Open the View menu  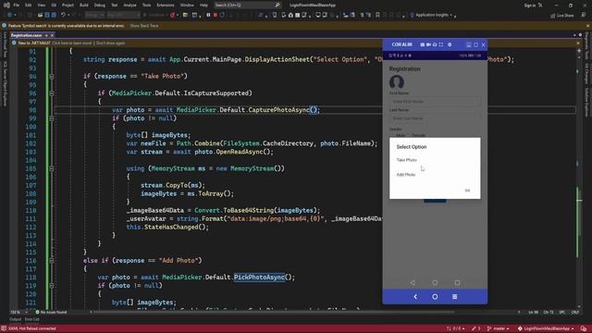coord(41,6)
